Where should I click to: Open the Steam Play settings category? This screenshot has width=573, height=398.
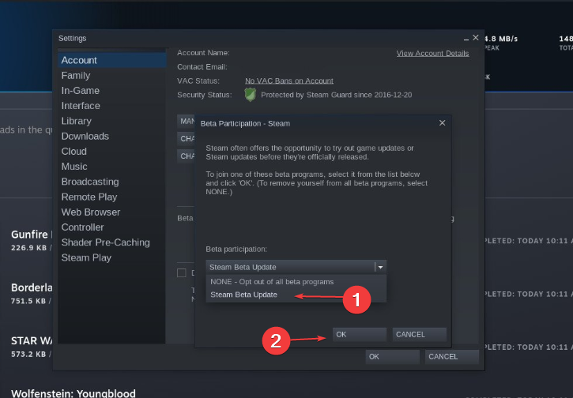point(112,257)
